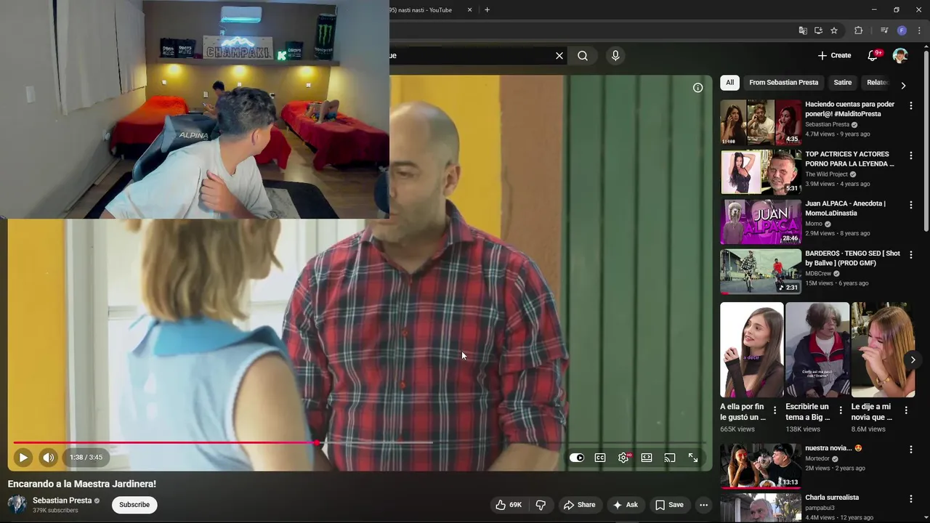Open the Juan ALPACA Anecdota video title
This screenshot has width=930, height=523.
pos(845,208)
